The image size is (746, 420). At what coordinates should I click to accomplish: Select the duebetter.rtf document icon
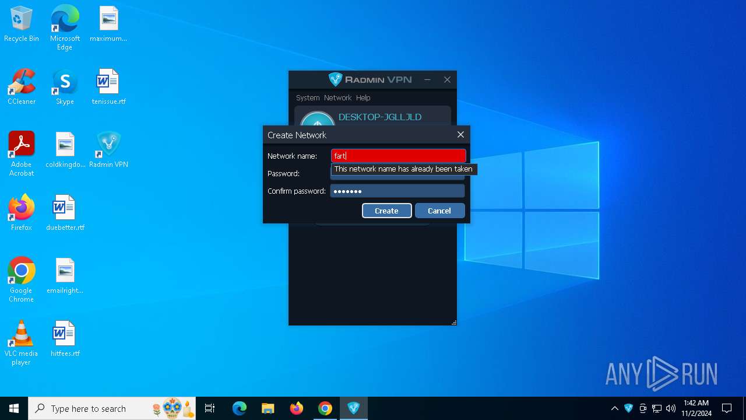pyautogui.click(x=65, y=213)
